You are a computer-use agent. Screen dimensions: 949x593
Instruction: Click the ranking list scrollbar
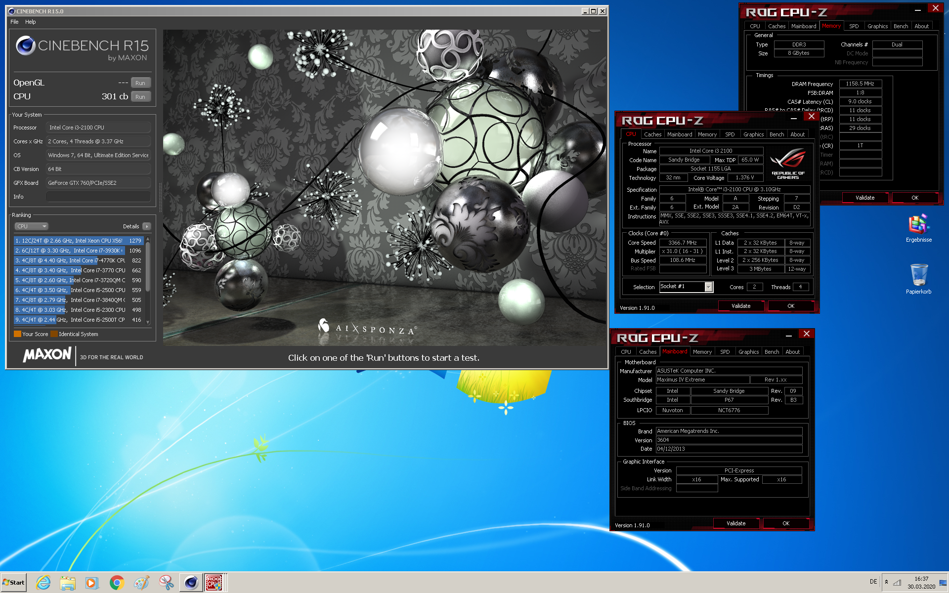(x=148, y=280)
